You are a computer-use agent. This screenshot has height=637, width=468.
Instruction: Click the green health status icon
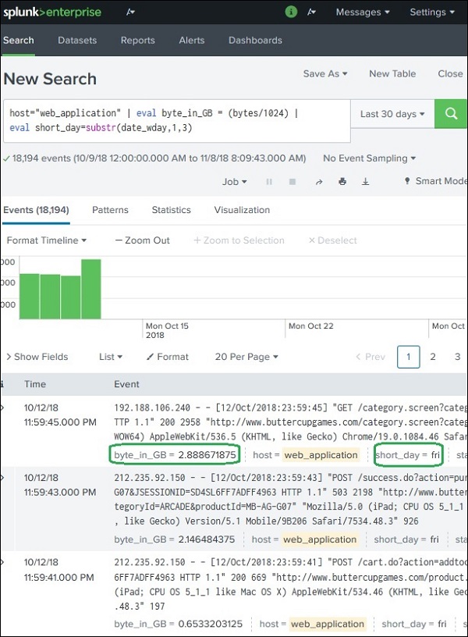click(x=291, y=12)
